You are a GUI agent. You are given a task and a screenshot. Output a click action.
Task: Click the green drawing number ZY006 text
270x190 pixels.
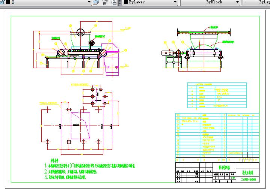point(249,180)
